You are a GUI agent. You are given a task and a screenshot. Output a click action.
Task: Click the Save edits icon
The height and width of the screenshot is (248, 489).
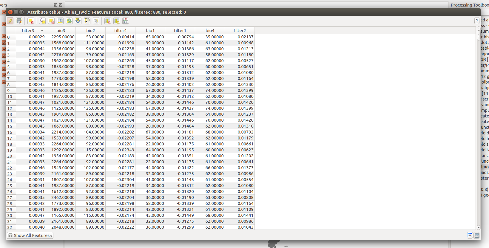point(19,21)
